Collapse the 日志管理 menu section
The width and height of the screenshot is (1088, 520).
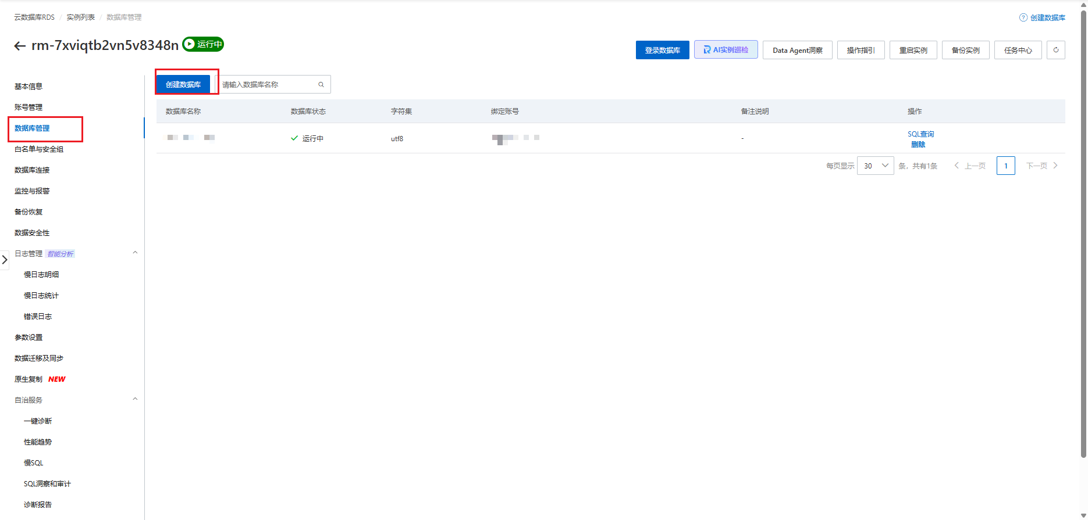click(x=135, y=253)
